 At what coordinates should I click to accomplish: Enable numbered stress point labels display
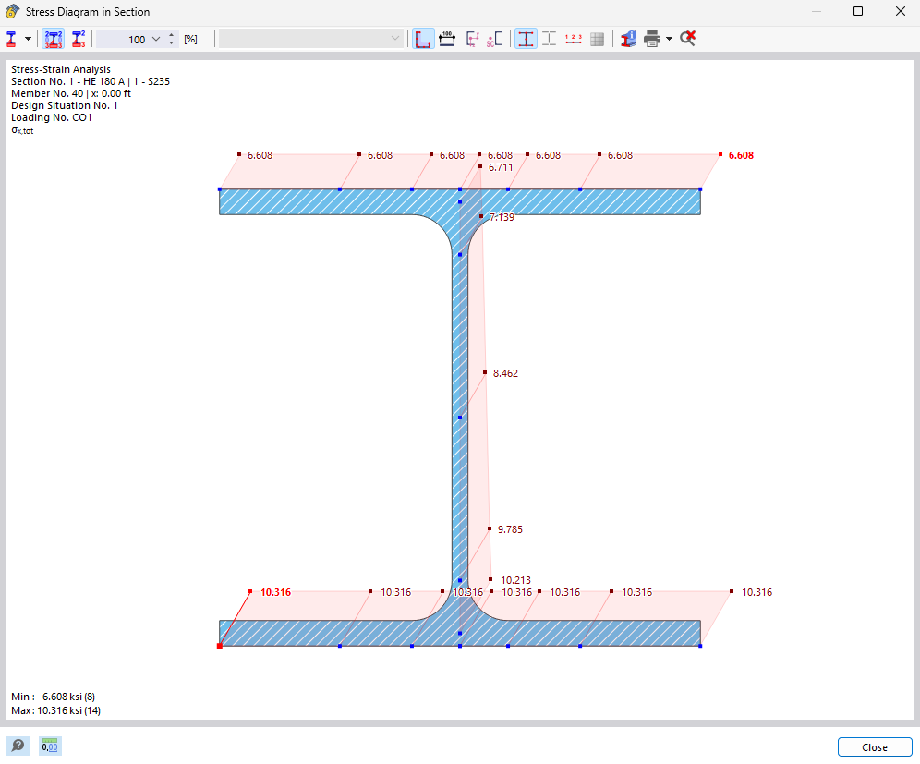click(573, 39)
